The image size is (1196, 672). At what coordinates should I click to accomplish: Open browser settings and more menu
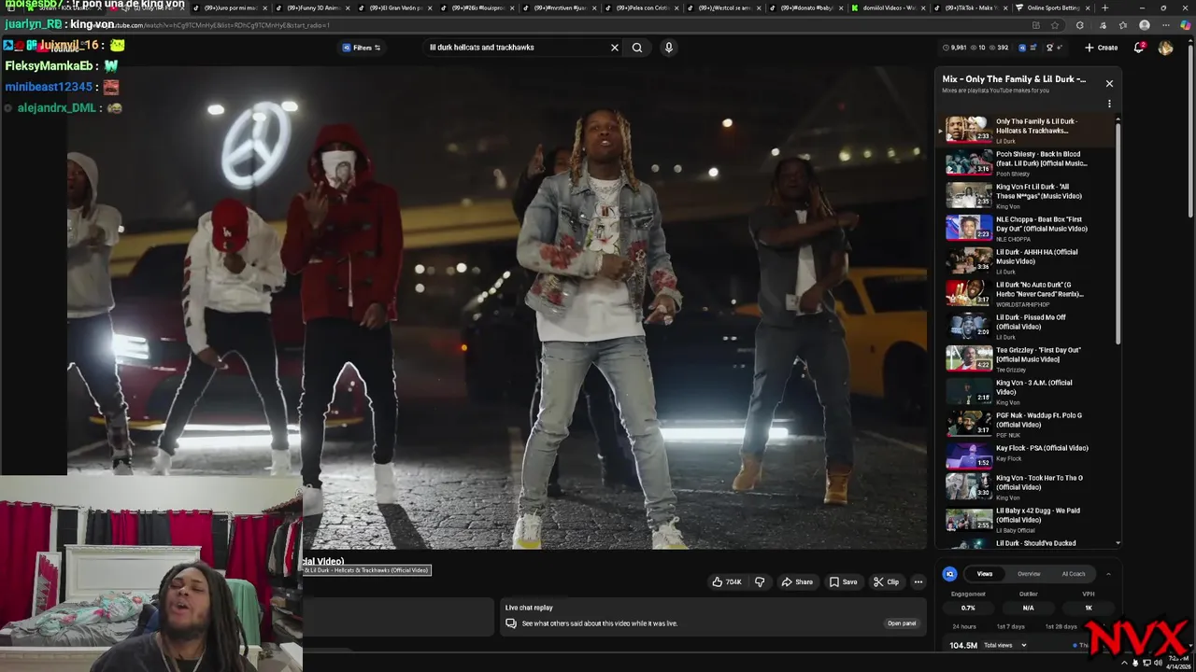[1164, 25]
